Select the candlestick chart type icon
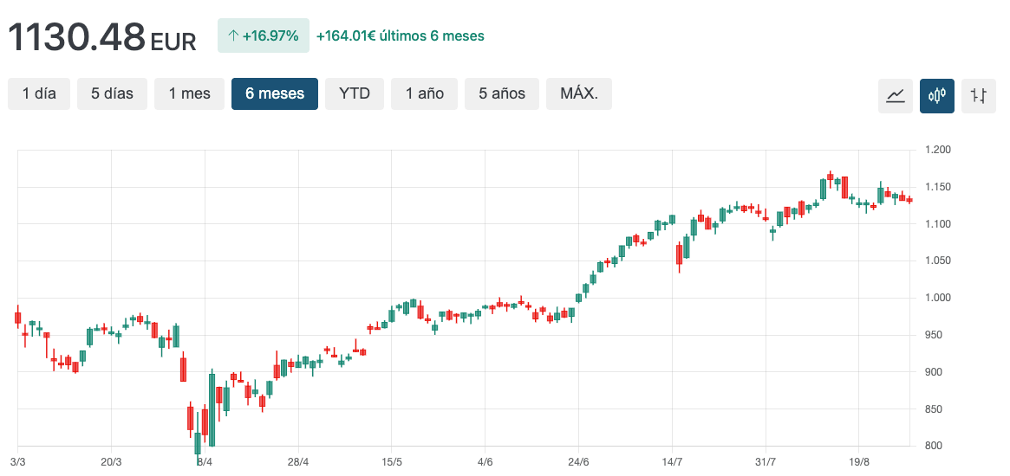Screen dimensions: 1010x476 point(937,95)
